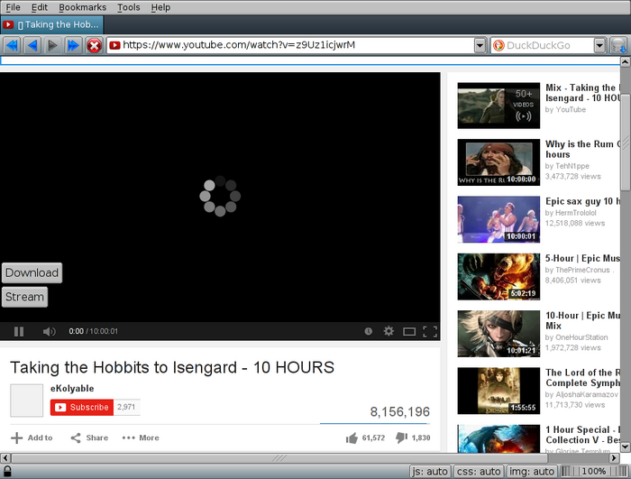
Task: Pause the video with the player pause button
Action: pyautogui.click(x=19, y=331)
